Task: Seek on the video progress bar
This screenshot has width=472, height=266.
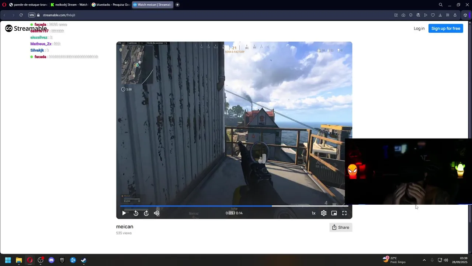Action: tap(234, 206)
